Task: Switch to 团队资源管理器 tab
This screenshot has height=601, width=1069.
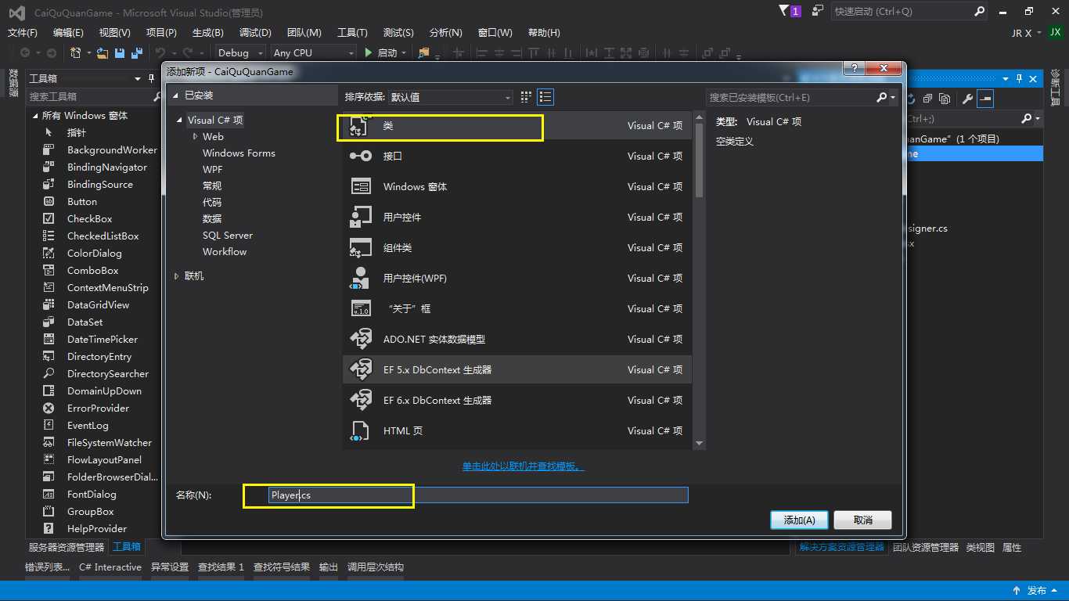Action: coord(926,547)
